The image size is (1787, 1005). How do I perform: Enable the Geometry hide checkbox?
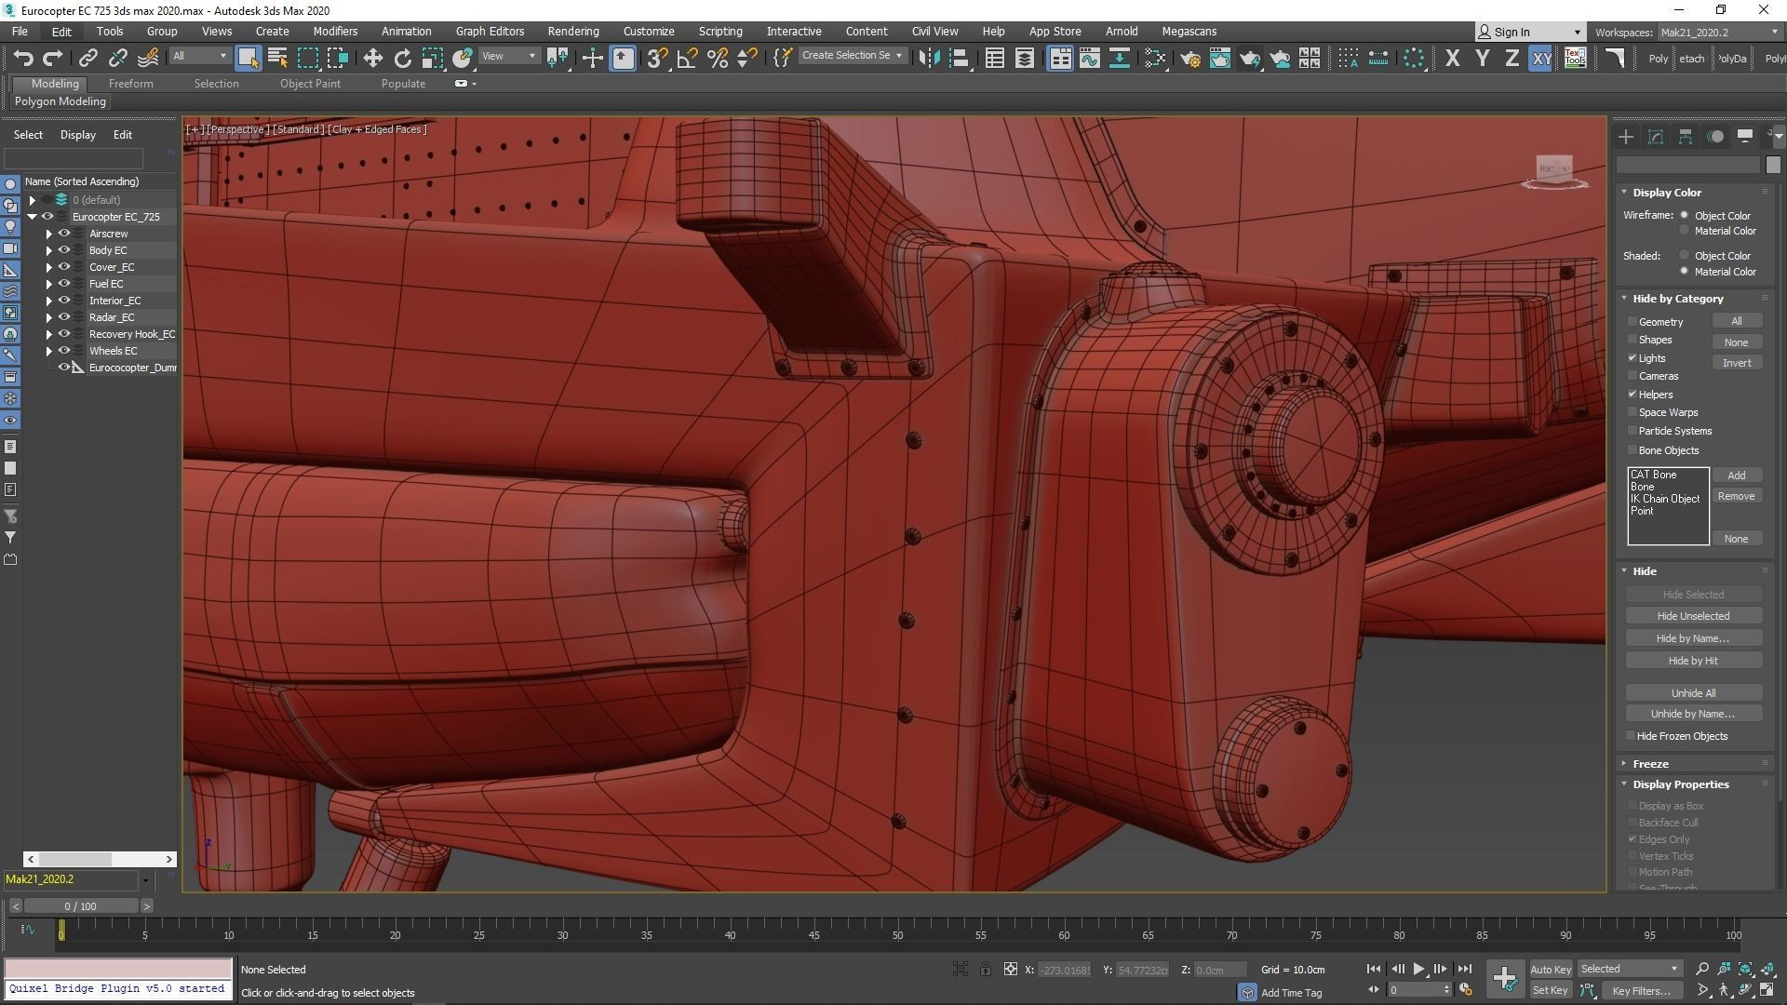1632,322
